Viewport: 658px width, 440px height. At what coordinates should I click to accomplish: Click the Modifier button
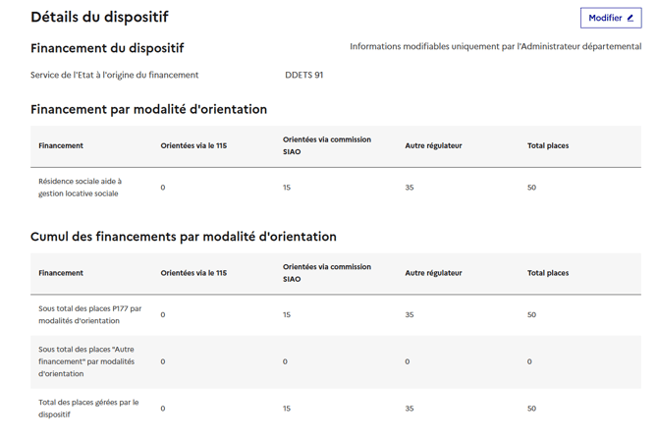[x=610, y=18]
